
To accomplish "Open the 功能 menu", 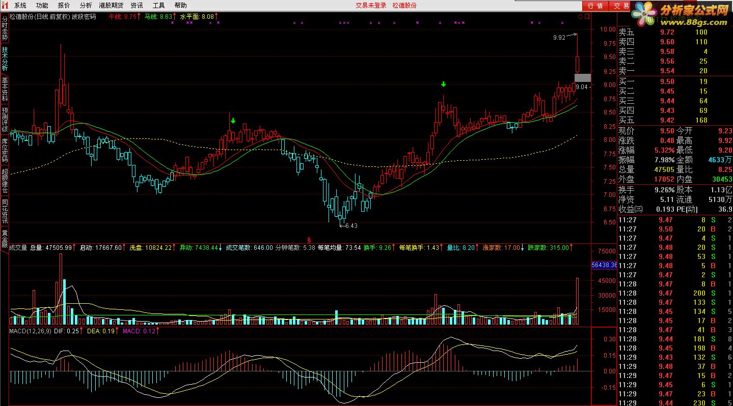I will pos(42,6).
